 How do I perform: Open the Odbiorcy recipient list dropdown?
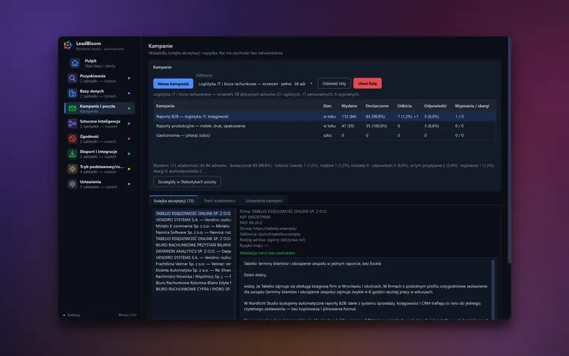coord(255,83)
